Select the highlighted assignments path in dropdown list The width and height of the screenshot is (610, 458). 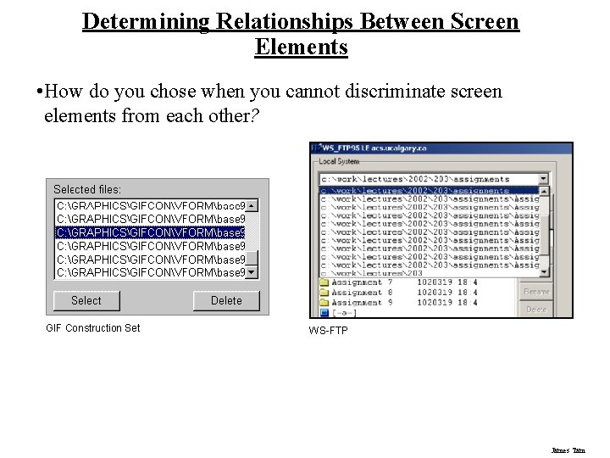pyautogui.click(x=429, y=191)
